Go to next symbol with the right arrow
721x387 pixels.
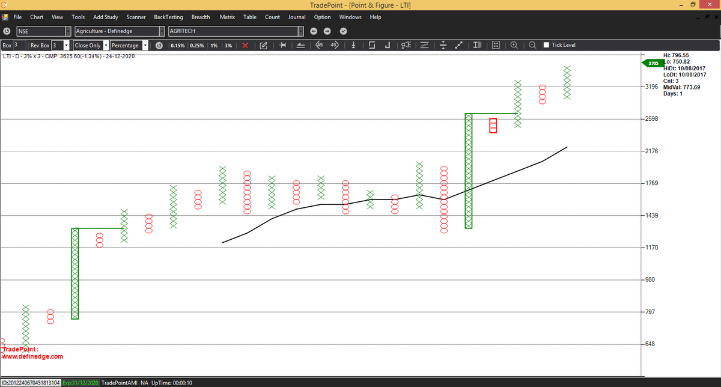(x=327, y=31)
